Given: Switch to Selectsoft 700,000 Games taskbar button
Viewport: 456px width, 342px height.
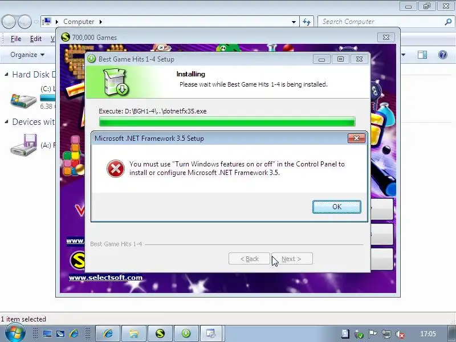Looking at the screenshot, I should pyautogui.click(x=160, y=333).
